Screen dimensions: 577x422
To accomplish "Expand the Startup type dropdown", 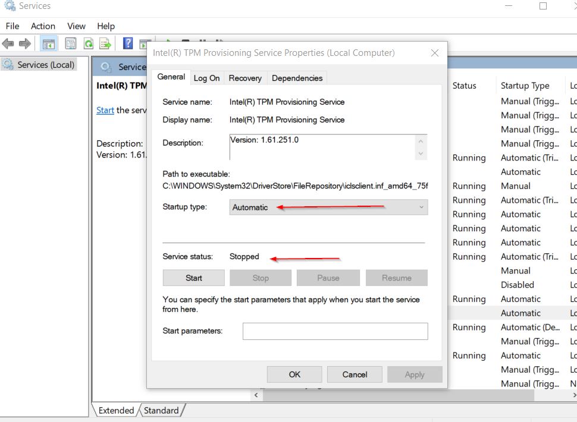I will click(x=328, y=207).
